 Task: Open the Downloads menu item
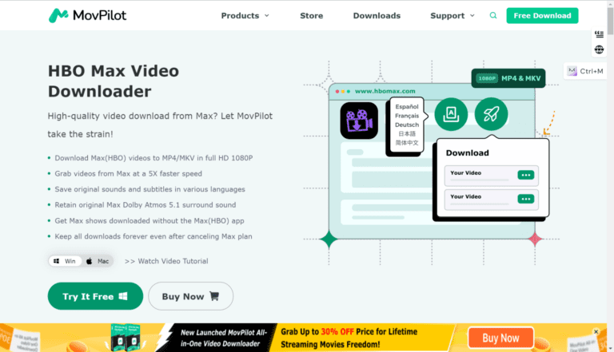tap(377, 16)
